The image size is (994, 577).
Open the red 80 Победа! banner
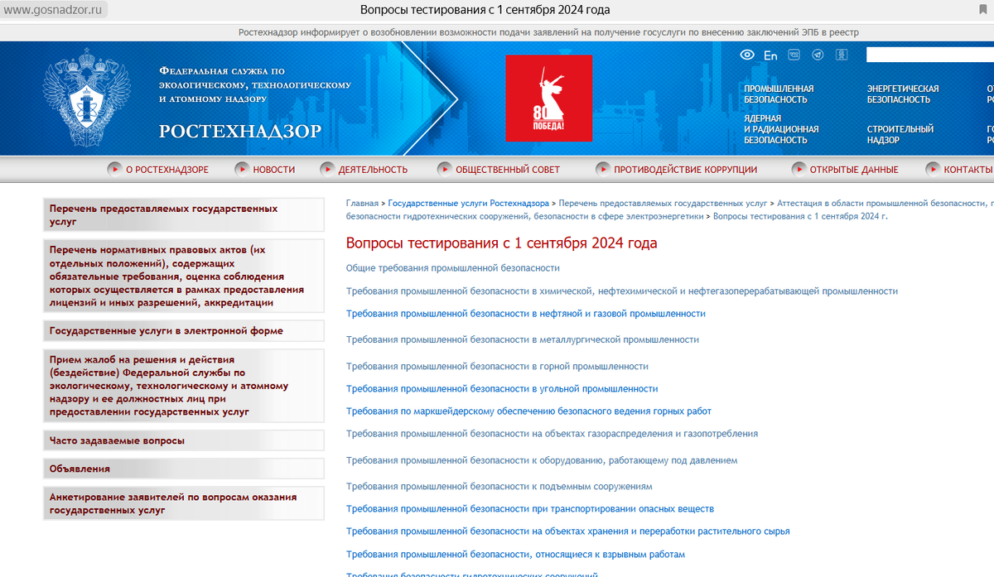coord(549,99)
